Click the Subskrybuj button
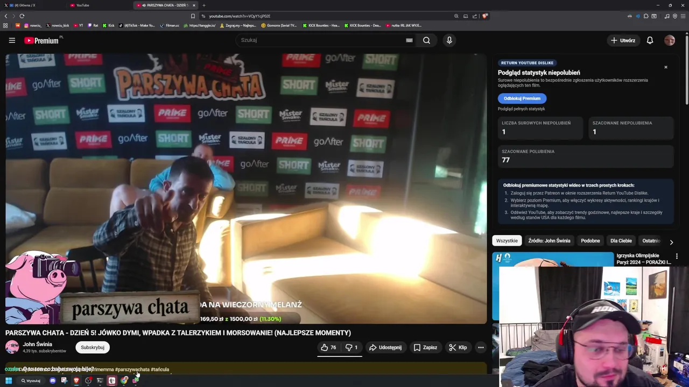 click(x=93, y=348)
